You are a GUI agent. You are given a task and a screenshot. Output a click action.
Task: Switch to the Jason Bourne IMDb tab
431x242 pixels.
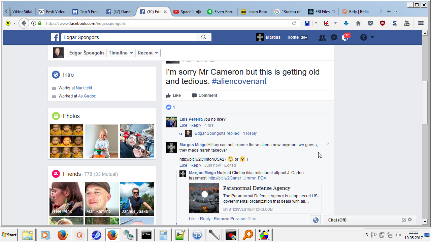point(254,12)
